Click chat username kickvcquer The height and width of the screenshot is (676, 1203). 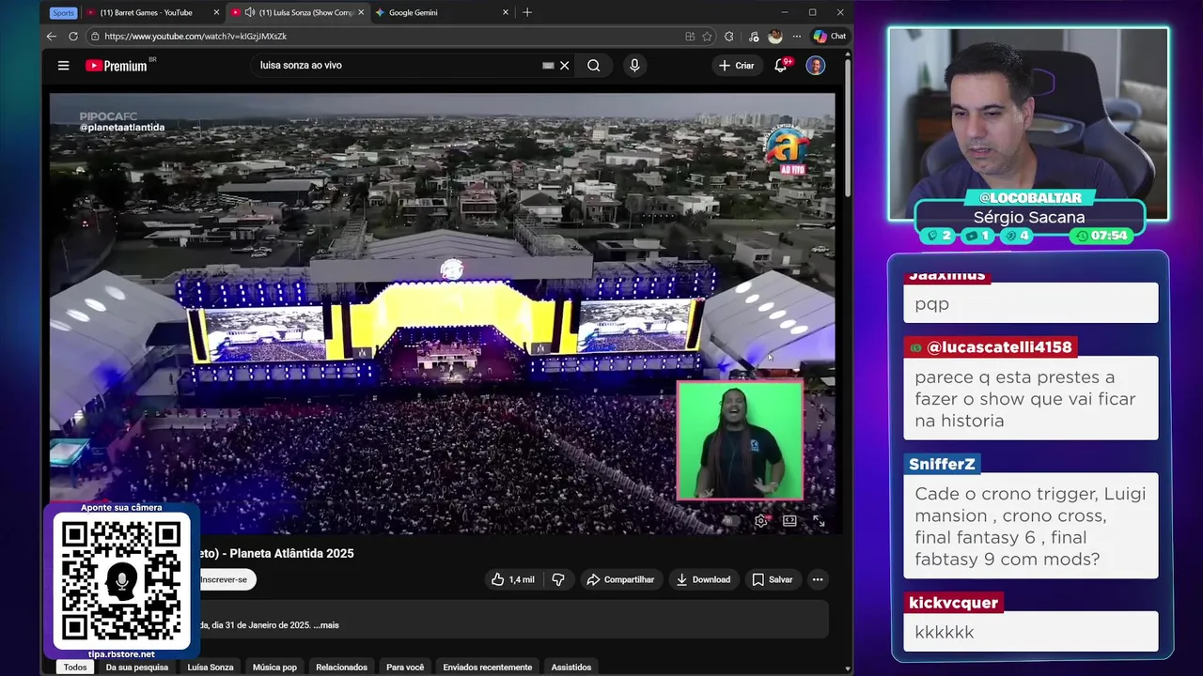(x=953, y=603)
